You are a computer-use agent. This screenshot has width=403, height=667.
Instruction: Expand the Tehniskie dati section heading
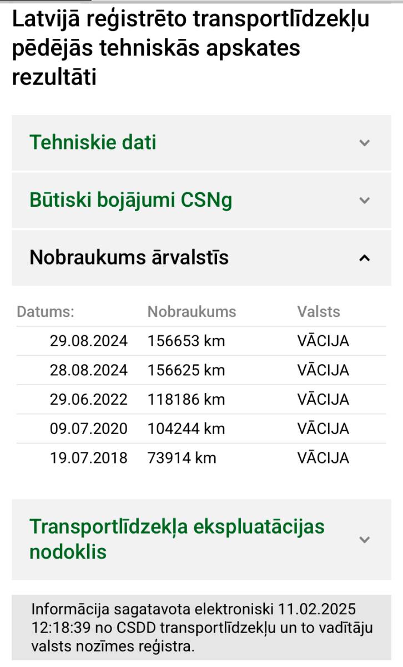[x=93, y=143]
